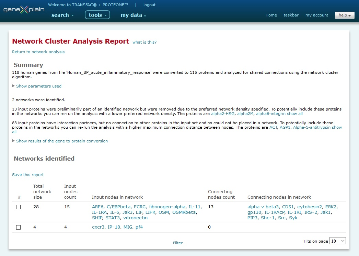Open fibrinogen-alpha input node
This screenshot has height=256, width=359.
point(167,207)
